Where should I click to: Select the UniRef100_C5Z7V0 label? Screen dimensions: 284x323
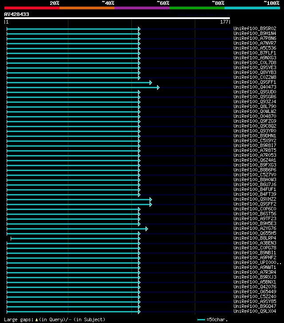click(255, 175)
